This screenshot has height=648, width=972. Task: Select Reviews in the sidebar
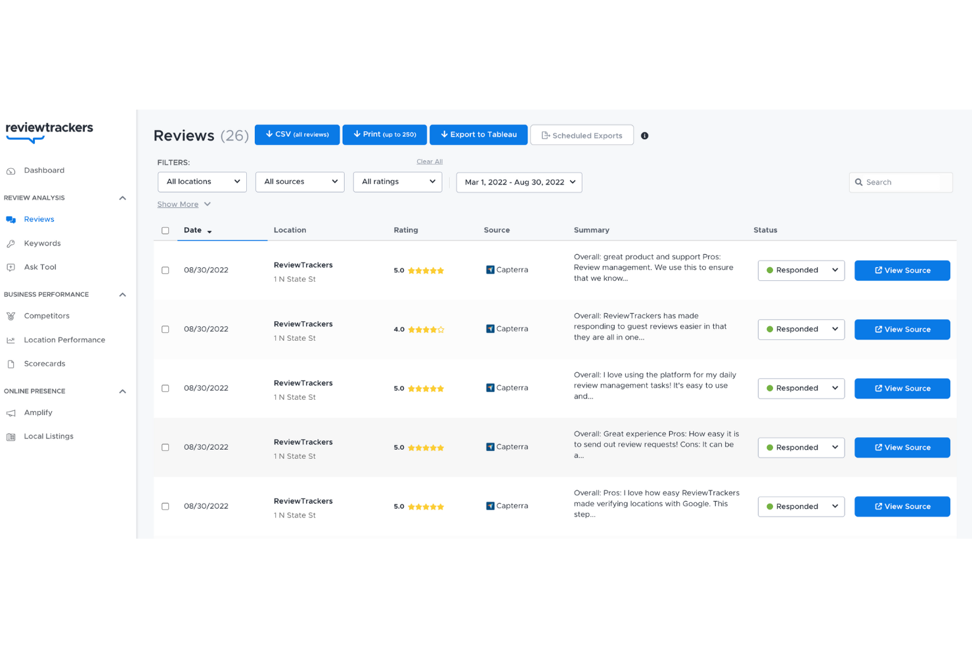click(39, 219)
